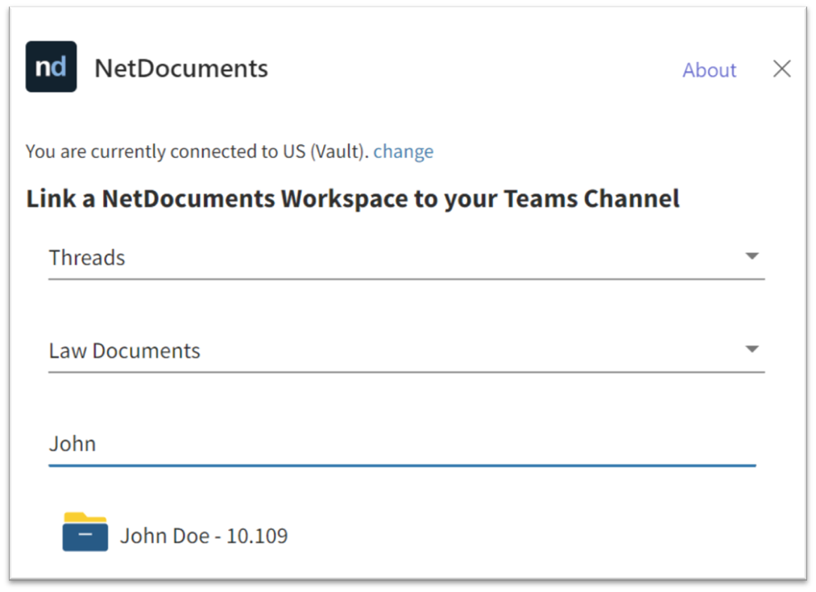Open the About link
This screenshot has height=592, width=816.
[x=710, y=70]
